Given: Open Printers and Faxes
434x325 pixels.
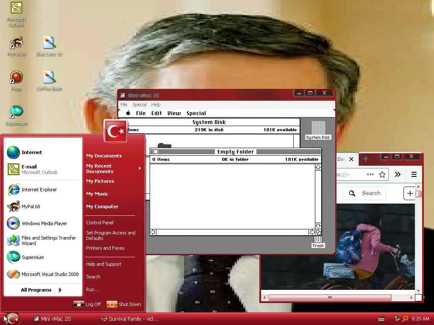Looking at the screenshot, I should click(105, 248).
